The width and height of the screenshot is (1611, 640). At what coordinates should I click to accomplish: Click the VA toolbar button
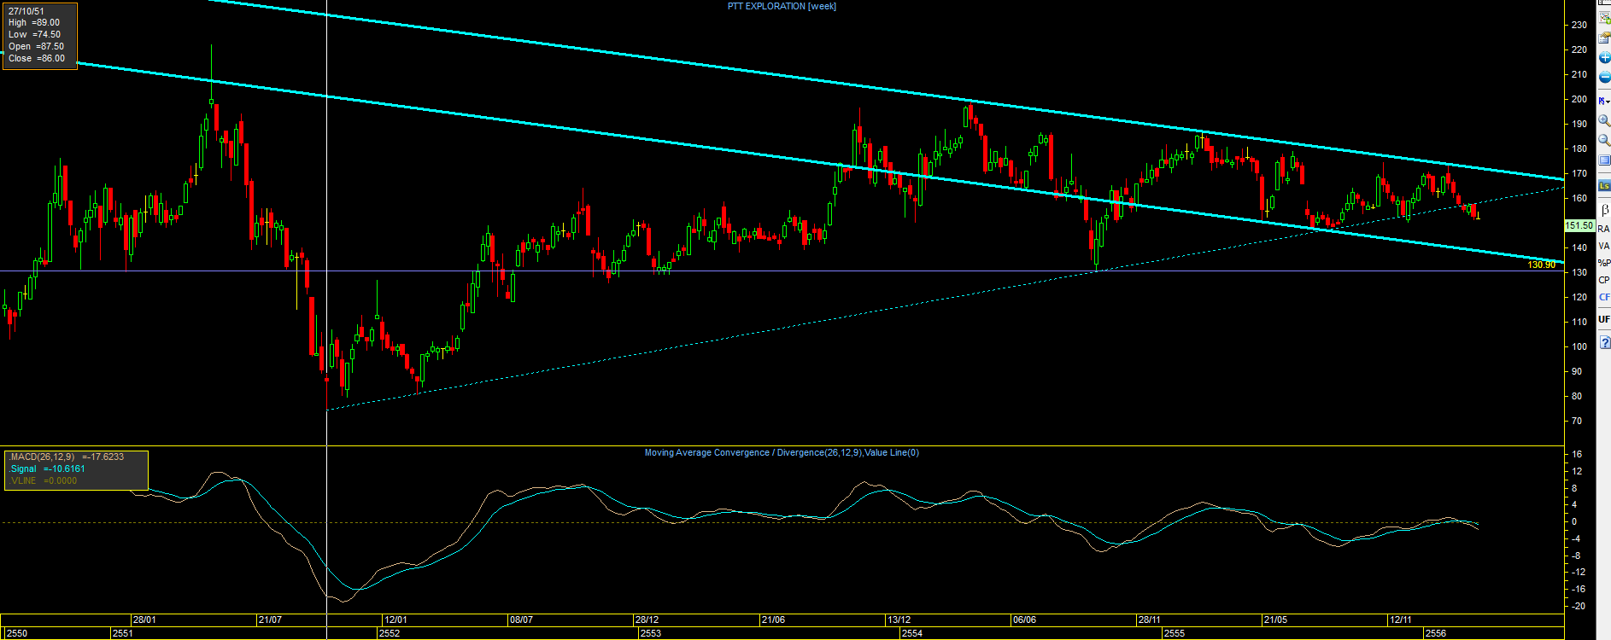[x=1603, y=246]
